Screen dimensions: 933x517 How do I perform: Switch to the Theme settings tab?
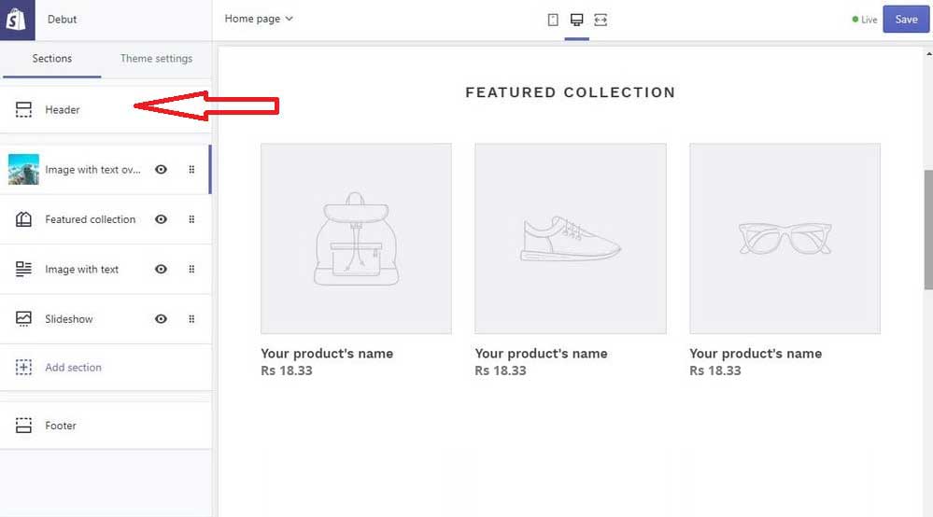(157, 58)
